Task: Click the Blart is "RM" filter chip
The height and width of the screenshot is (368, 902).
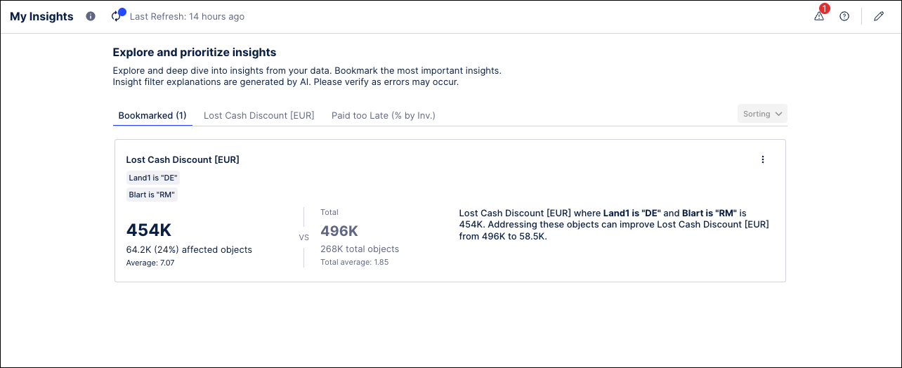Action: (152, 195)
